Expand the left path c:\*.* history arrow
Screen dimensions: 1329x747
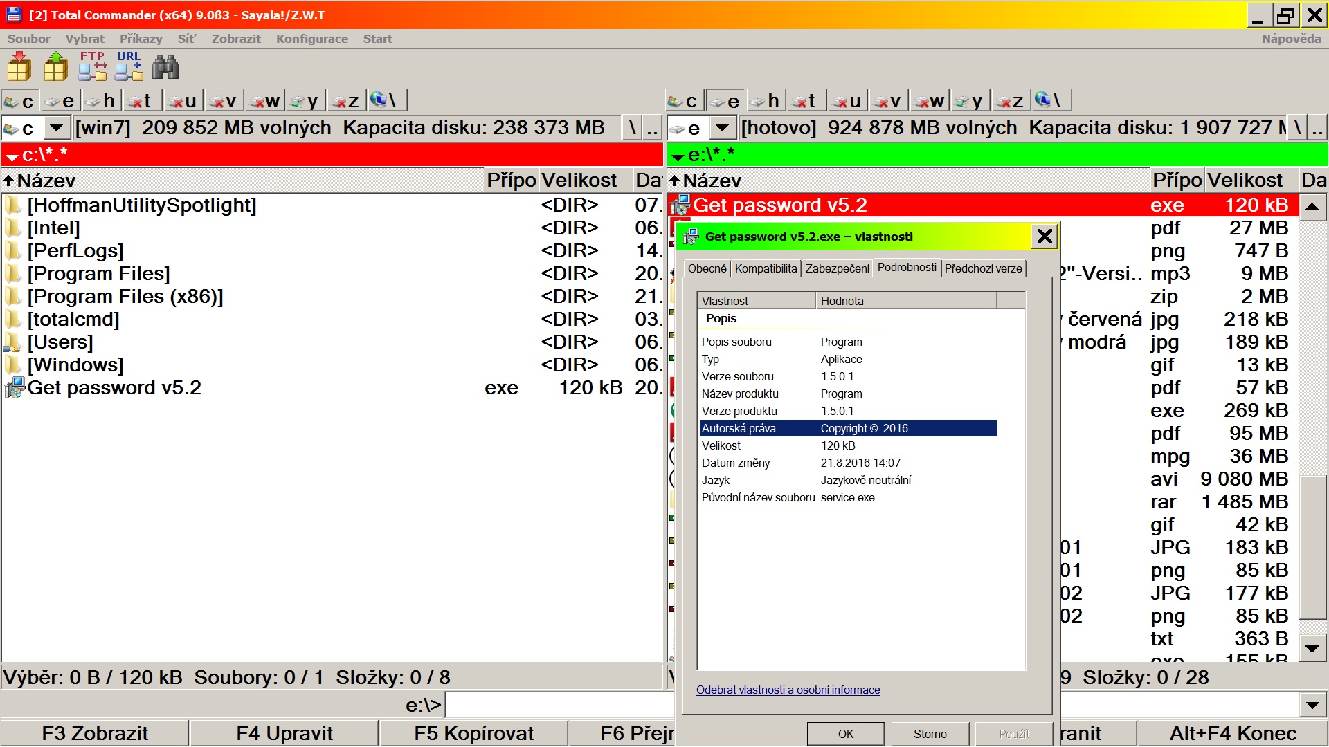coord(12,156)
